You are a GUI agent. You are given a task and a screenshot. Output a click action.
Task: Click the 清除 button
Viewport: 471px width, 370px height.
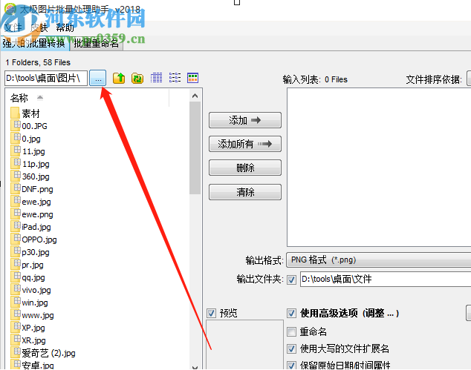coord(245,192)
